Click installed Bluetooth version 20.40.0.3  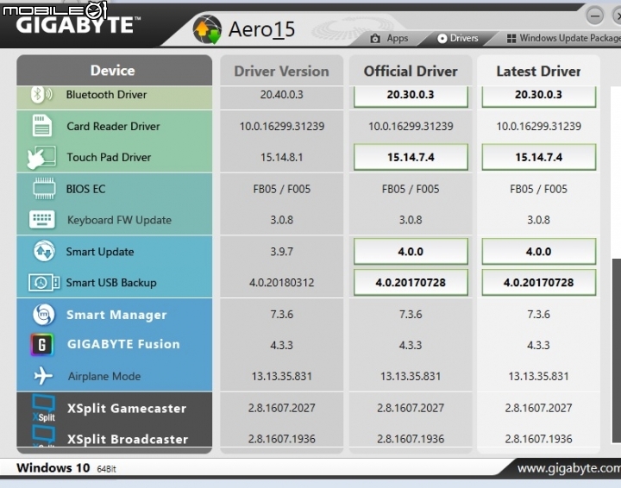coord(281,95)
